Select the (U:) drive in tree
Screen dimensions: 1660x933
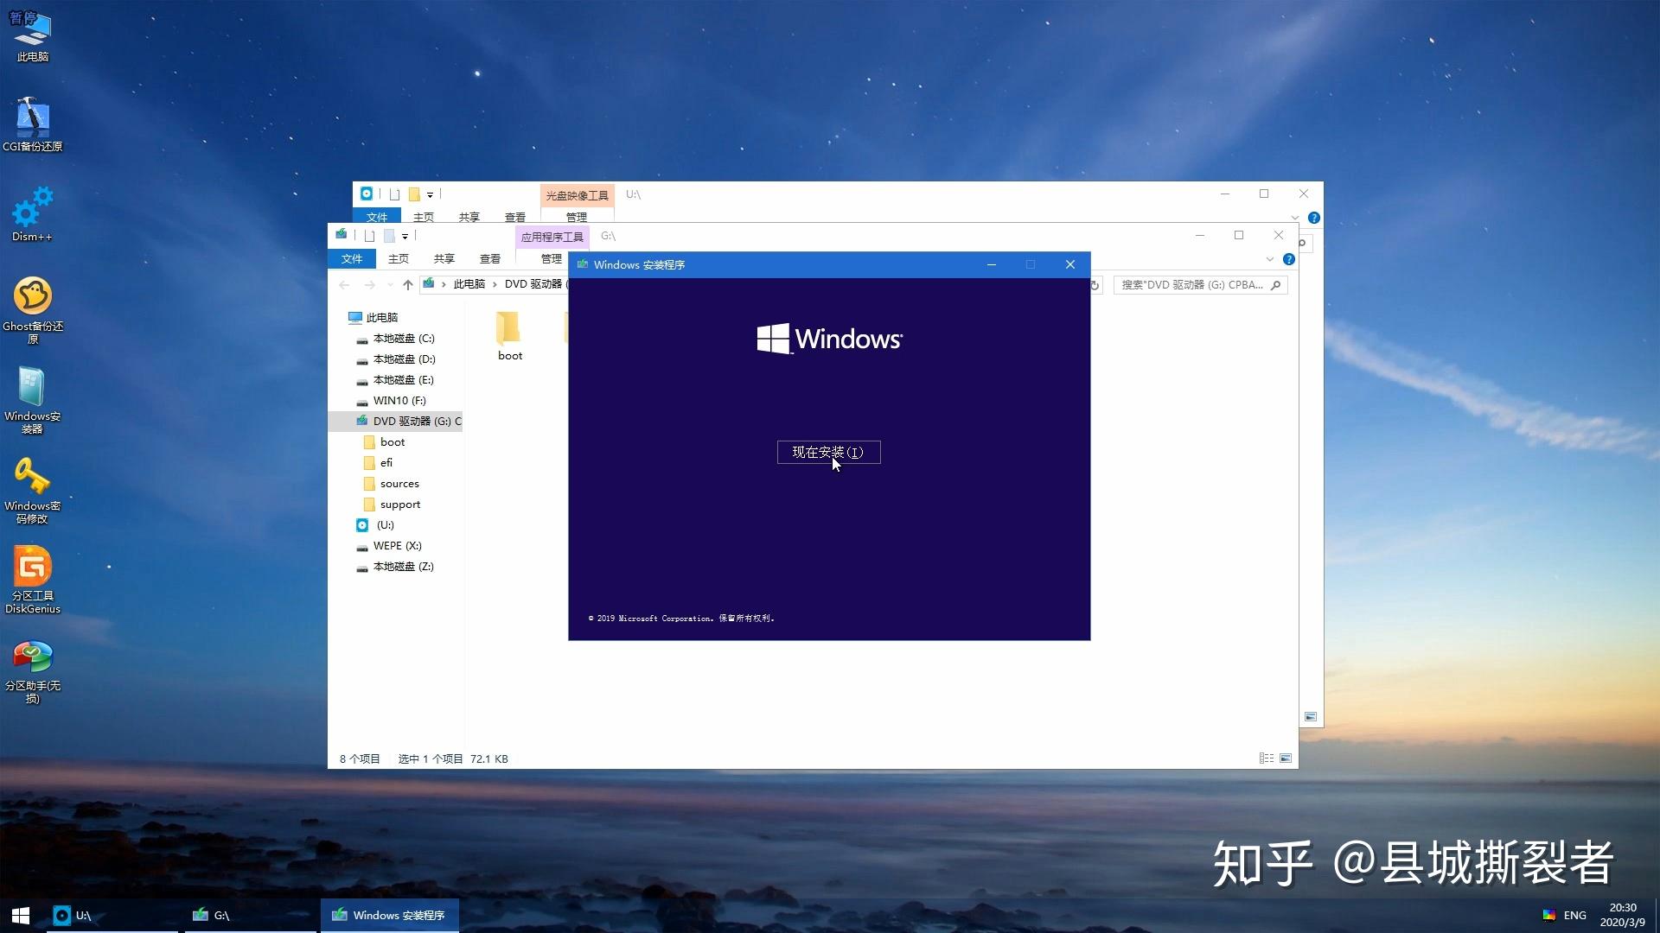[385, 524]
